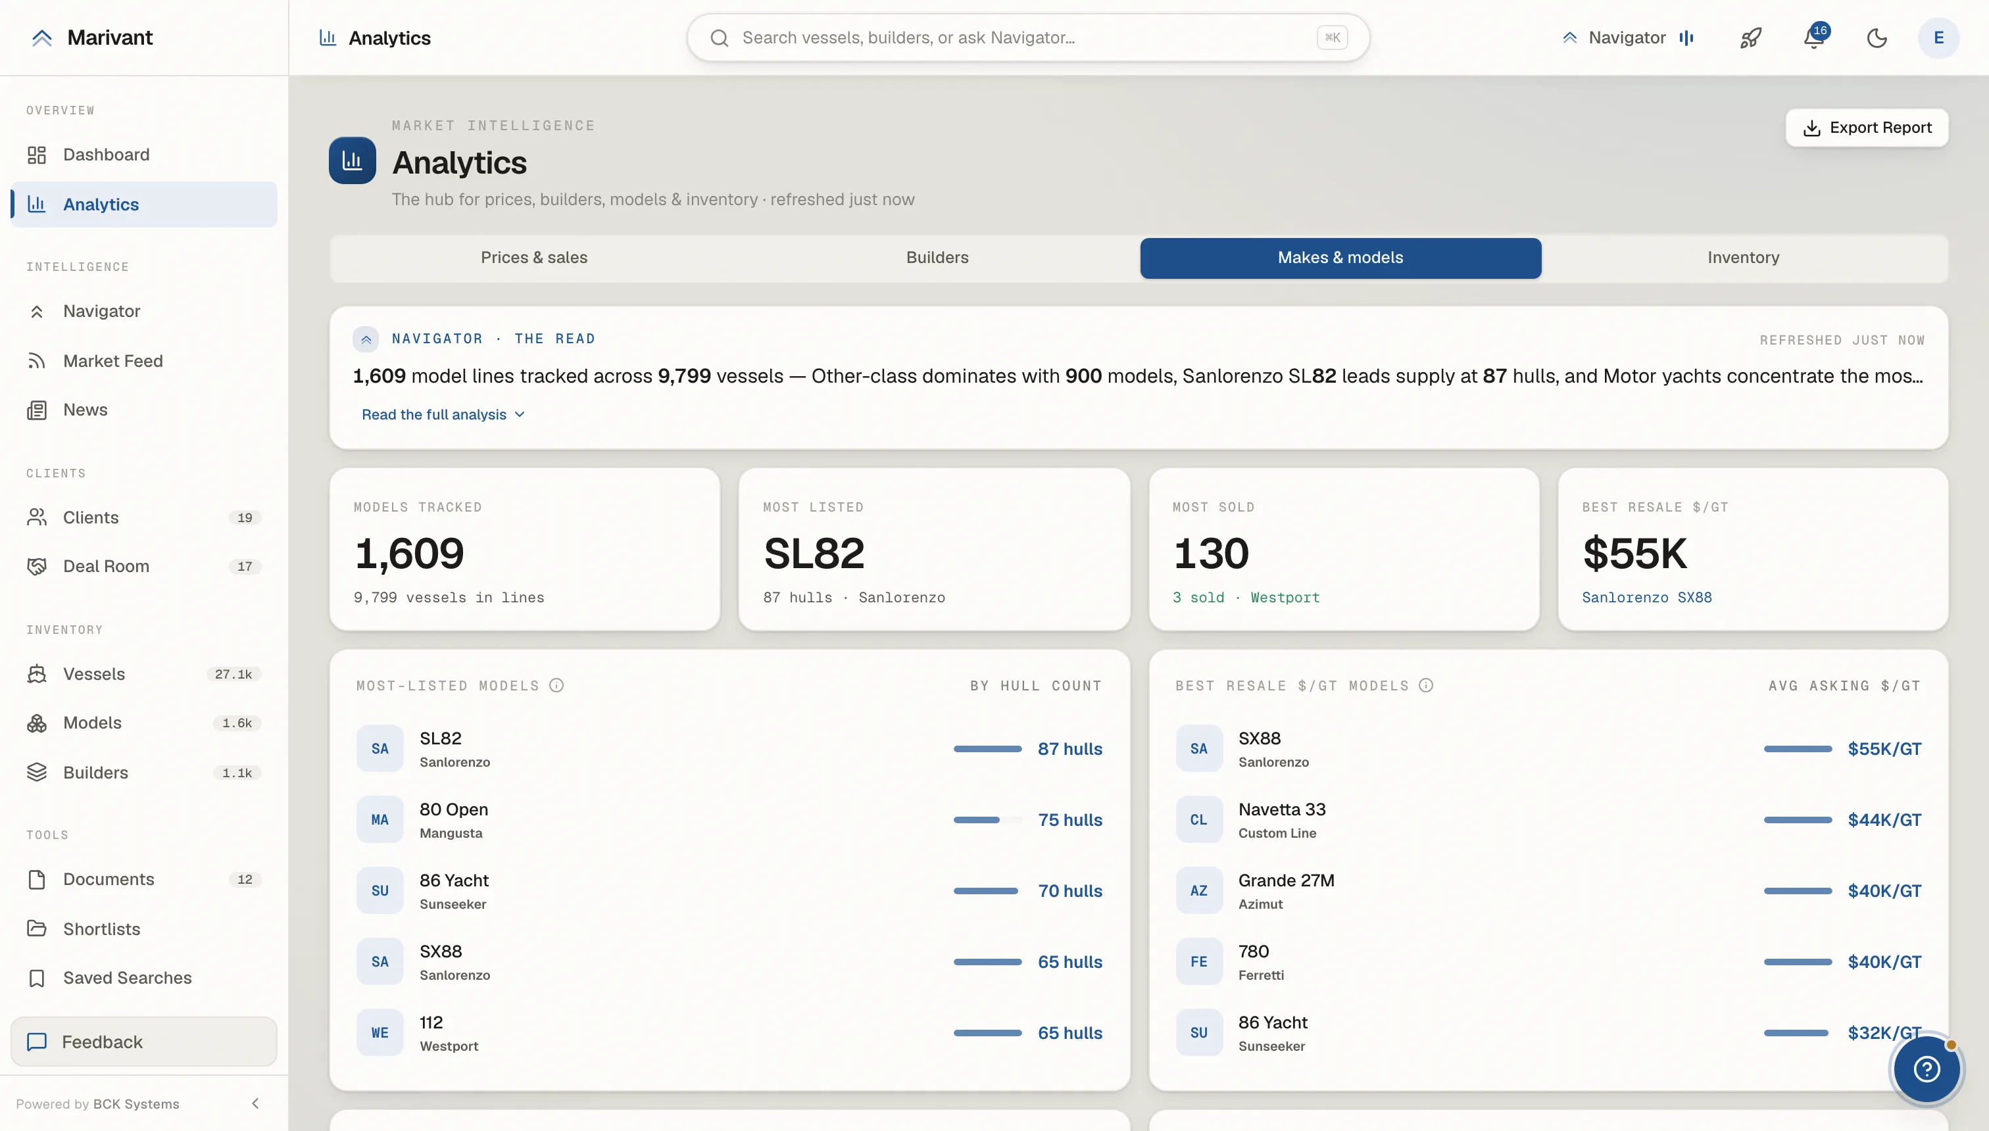Click search magnifier icon
The height and width of the screenshot is (1131, 1989).
coord(720,37)
